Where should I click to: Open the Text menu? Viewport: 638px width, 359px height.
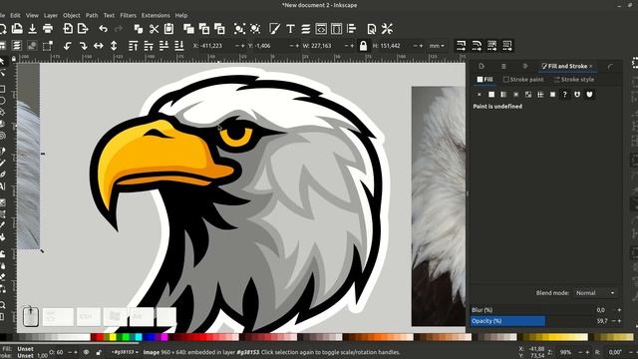109,16
